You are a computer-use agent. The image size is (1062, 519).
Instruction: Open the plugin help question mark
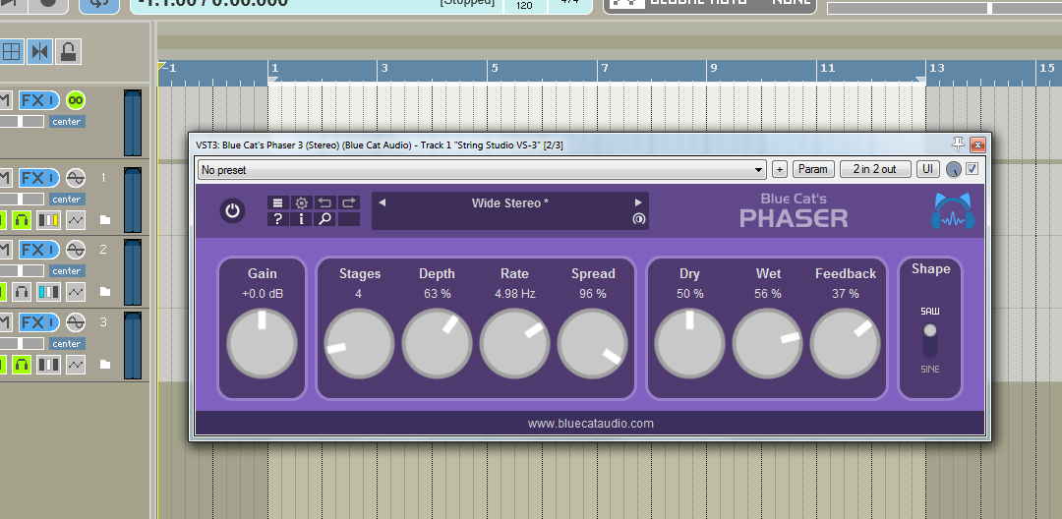tap(278, 219)
